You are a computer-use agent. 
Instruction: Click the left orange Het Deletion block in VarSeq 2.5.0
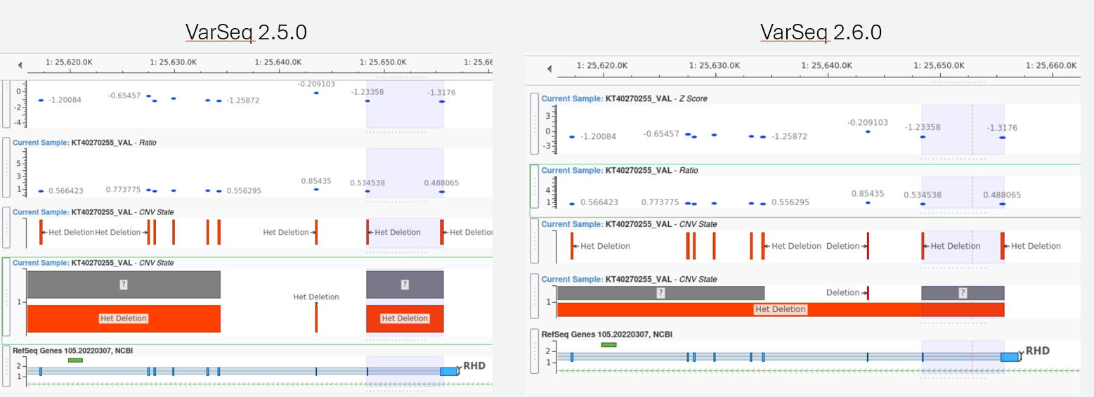(x=124, y=318)
